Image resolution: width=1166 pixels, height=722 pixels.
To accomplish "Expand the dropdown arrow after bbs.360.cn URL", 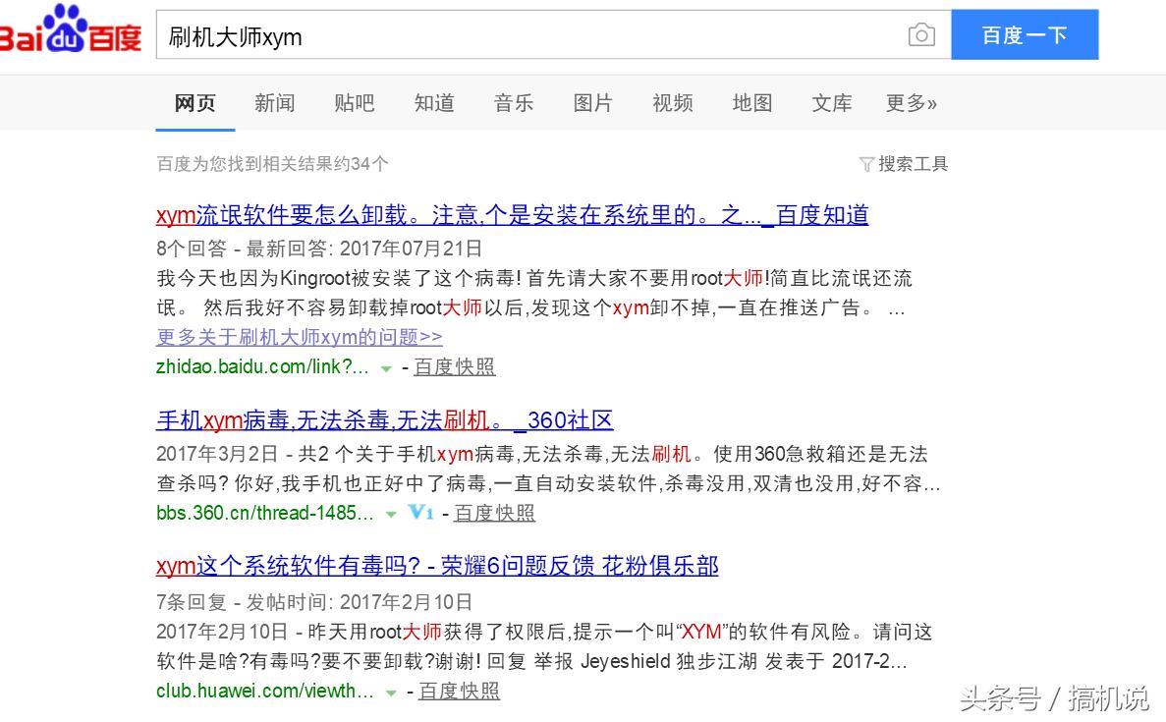I will 391,512.
